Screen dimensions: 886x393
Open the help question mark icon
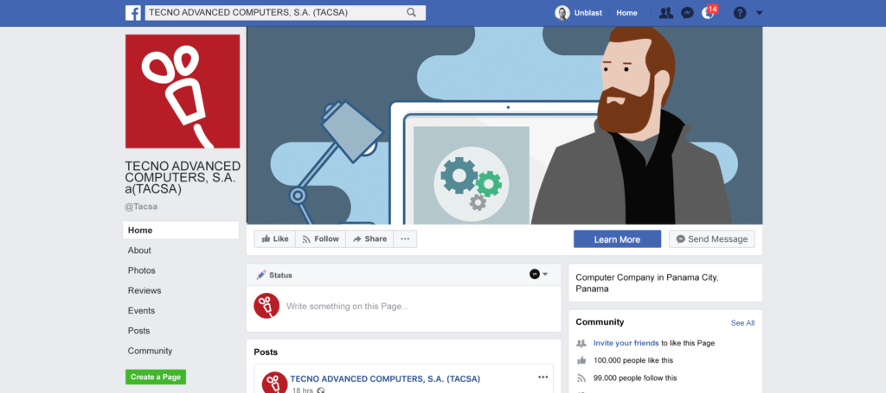pyautogui.click(x=740, y=13)
